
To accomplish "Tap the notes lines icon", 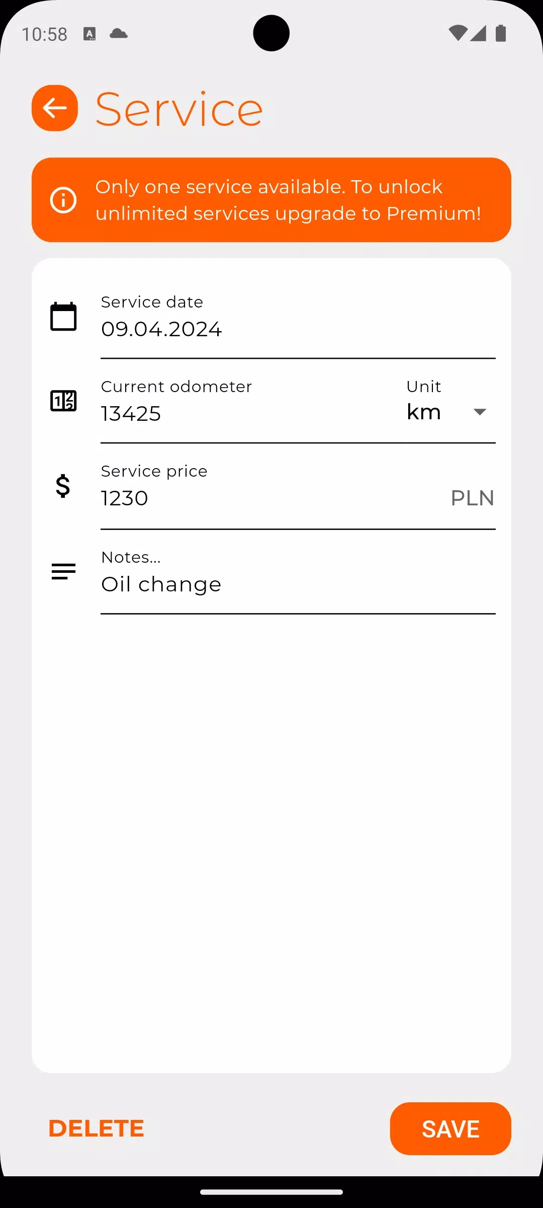I will (x=63, y=571).
